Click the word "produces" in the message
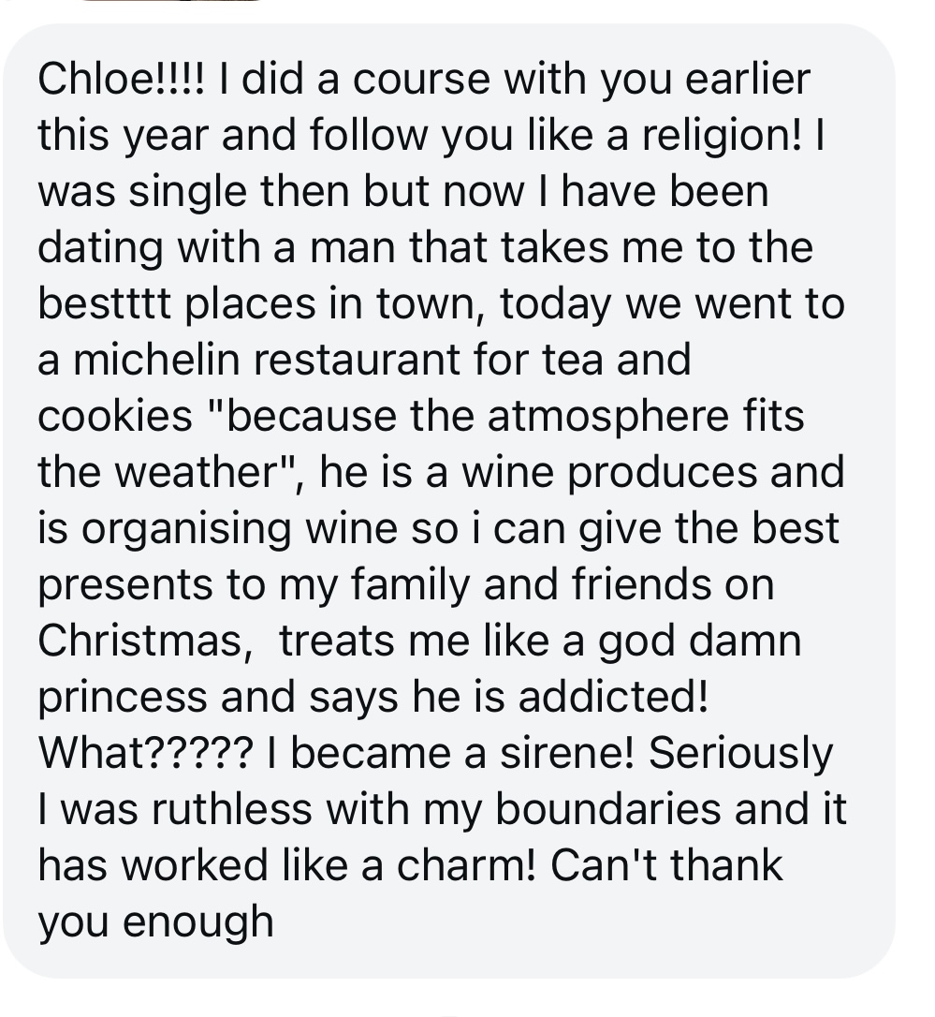The height and width of the screenshot is (1017, 935). pyautogui.click(x=662, y=472)
